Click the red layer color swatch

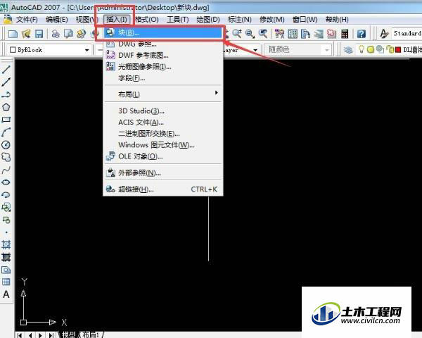(398, 49)
